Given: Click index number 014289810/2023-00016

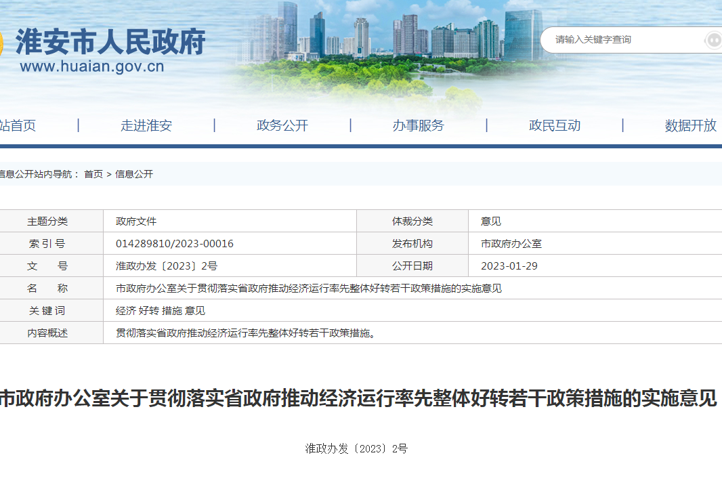Looking at the screenshot, I should coord(175,244).
